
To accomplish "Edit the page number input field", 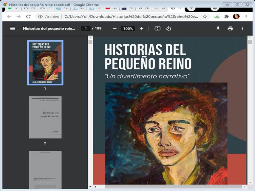I will pyautogui.click(x=86, y=28).
